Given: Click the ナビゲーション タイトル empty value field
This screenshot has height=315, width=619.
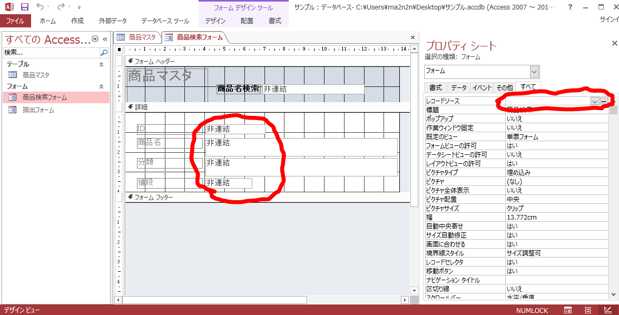Looking at the screenshot, I should click(x=557, y=280).
